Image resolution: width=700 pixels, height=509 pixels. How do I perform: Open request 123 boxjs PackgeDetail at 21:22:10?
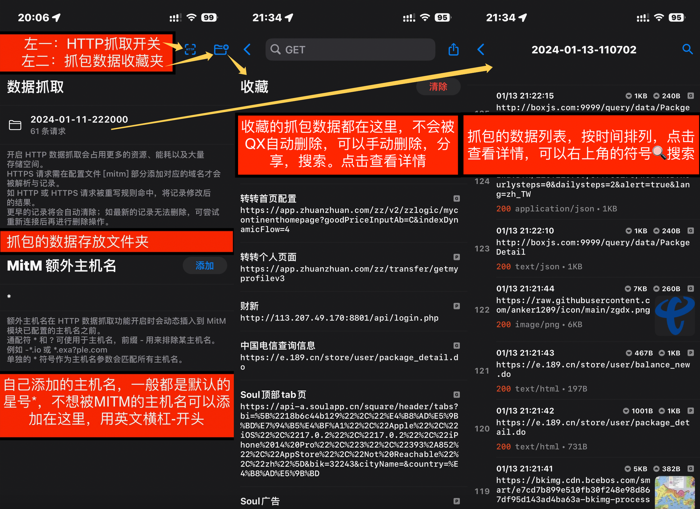[584, 248]
